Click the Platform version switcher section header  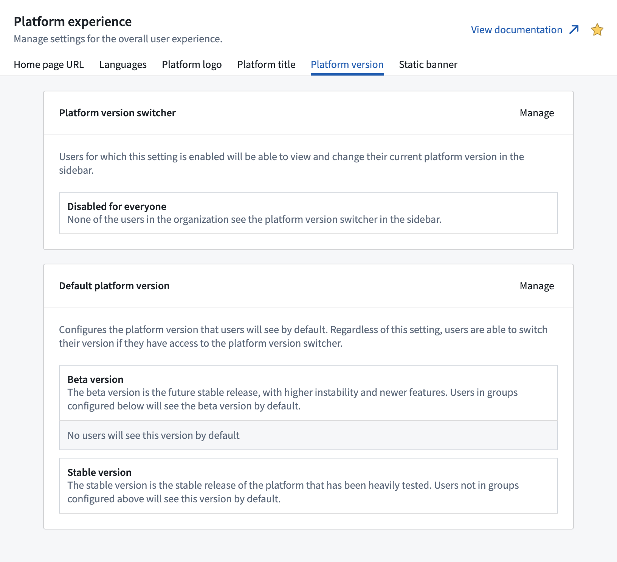[117, 113]
